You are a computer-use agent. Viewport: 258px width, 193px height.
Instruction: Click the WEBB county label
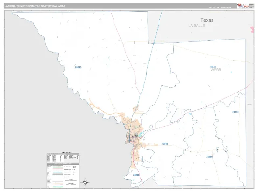click(x=216, y=70)
